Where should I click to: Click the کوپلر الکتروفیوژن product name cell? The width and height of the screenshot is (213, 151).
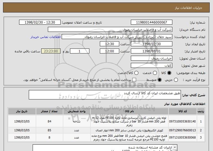click(x=129, y=130)
